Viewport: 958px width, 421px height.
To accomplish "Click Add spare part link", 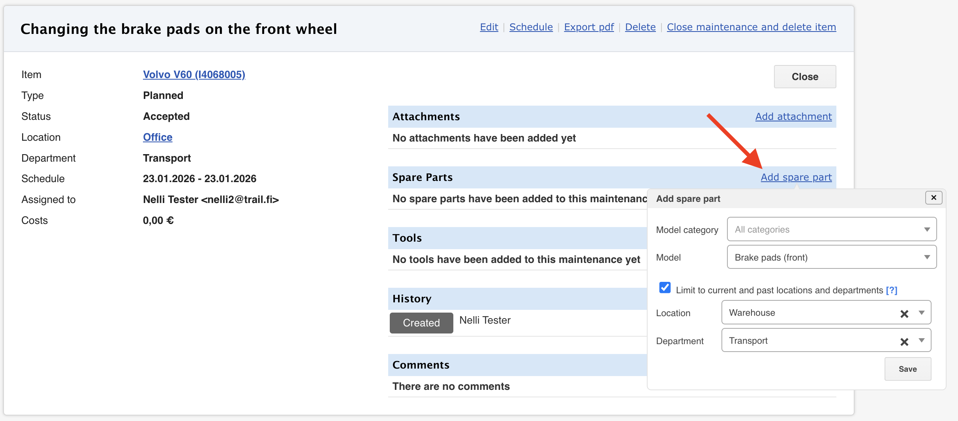I will 796,177.
